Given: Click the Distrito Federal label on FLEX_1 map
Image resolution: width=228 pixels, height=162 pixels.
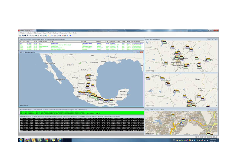Looking at the screenshot, I should pyautogui.click(x=179, y=65).
